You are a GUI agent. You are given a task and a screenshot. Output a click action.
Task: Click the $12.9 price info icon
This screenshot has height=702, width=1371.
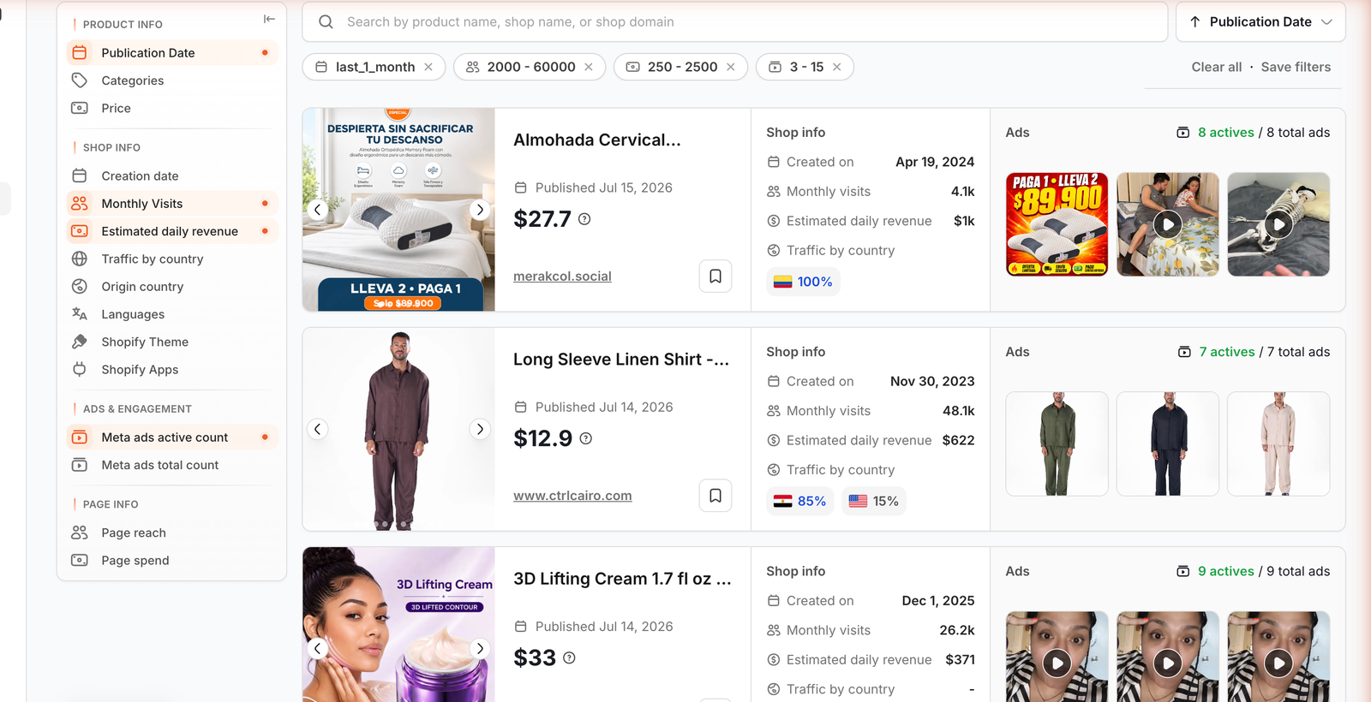(586, 438)
